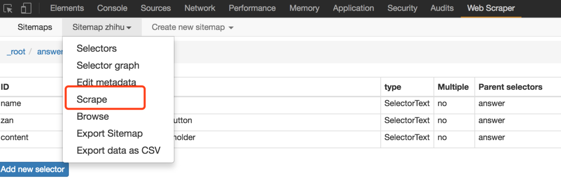Open the Network tab
Screen dimensions: 561x187
click(x=200, y=8)
